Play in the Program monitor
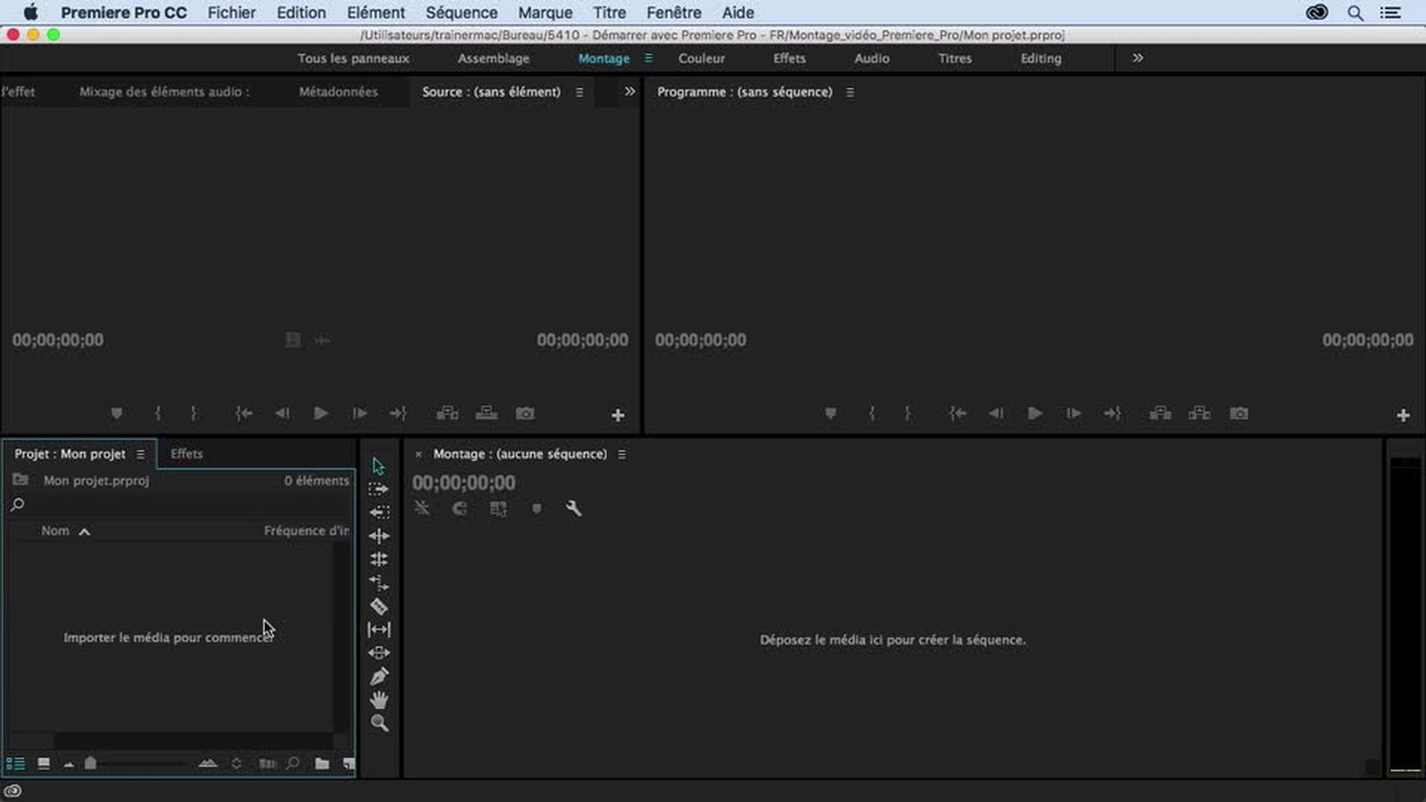 pyautogui.click(x=1035, y=413)
